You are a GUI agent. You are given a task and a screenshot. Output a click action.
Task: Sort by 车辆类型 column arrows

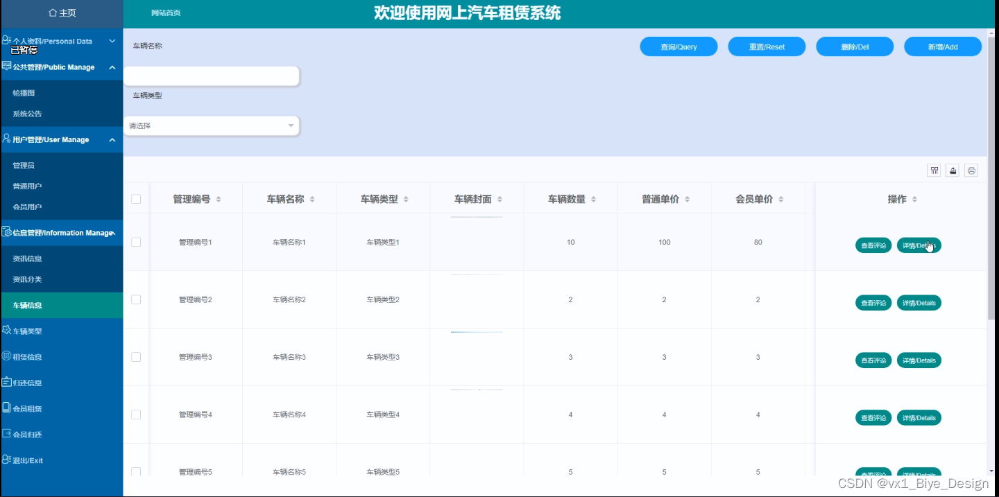coord(406,200)
